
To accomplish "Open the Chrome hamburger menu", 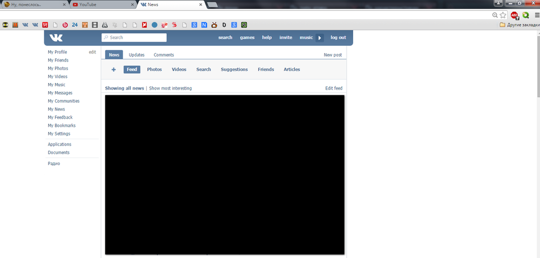I will point(536,15).
